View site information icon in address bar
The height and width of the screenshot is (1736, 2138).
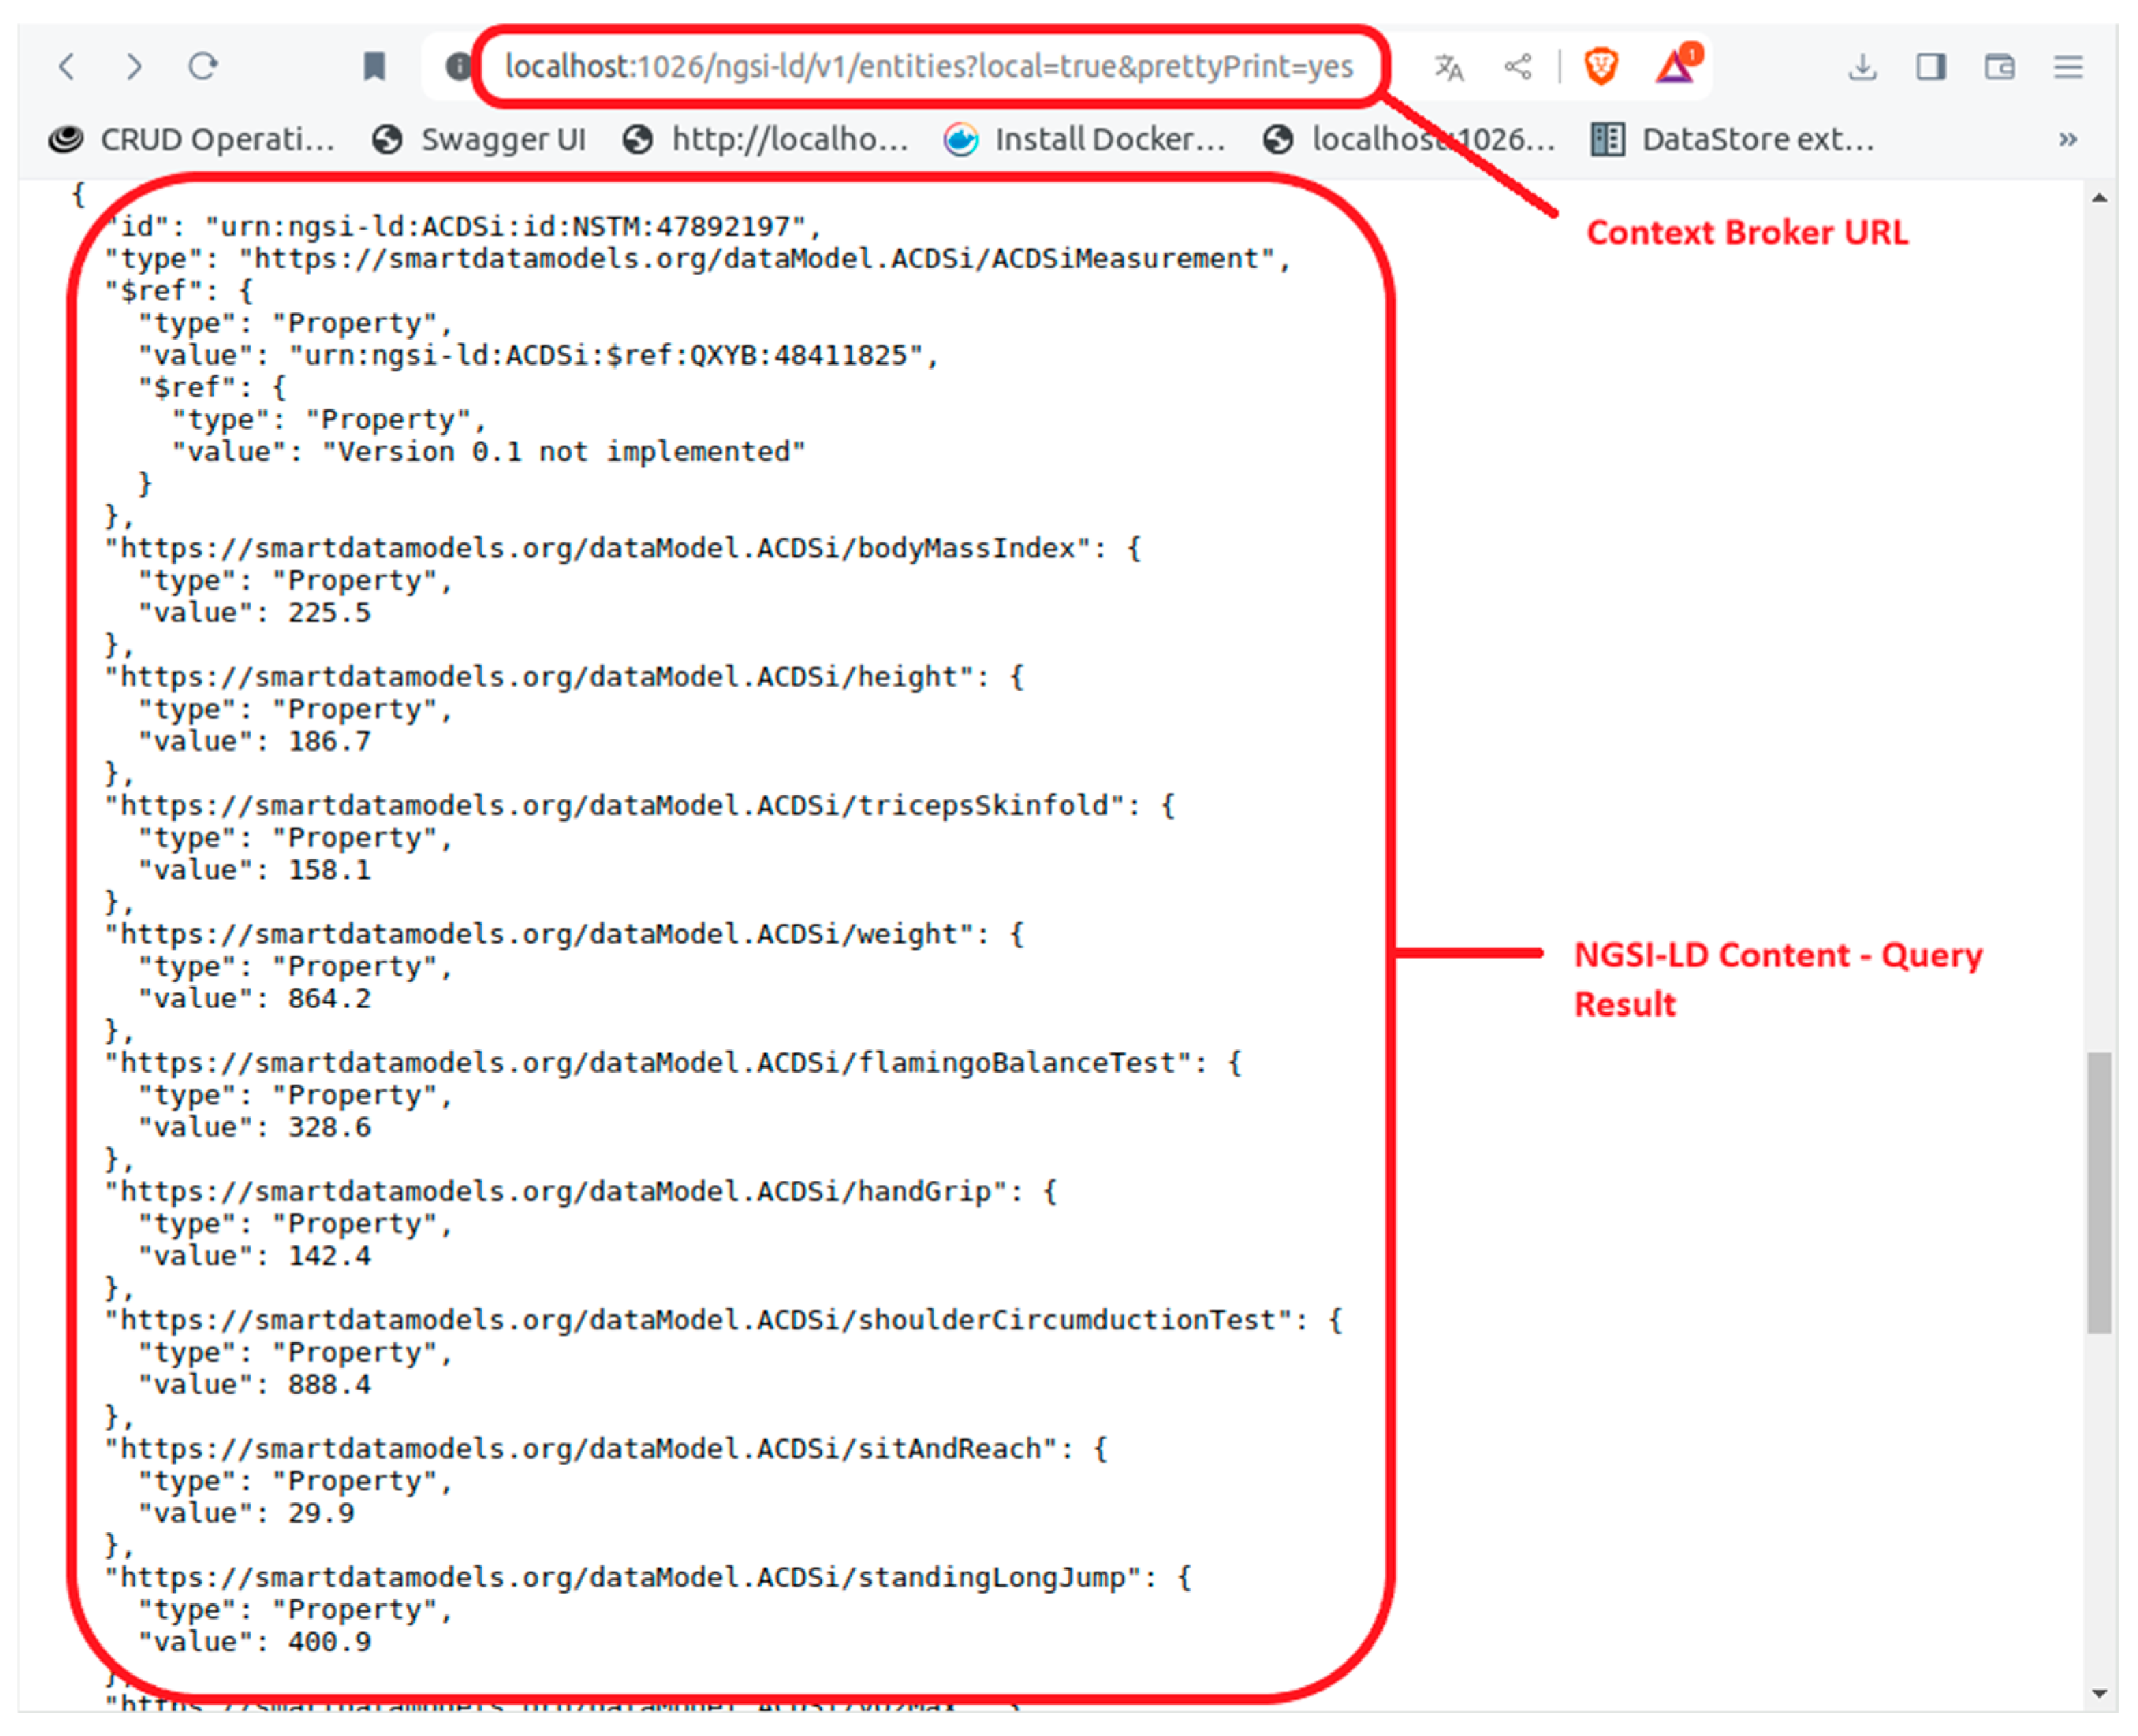click(x=458, y=67)
